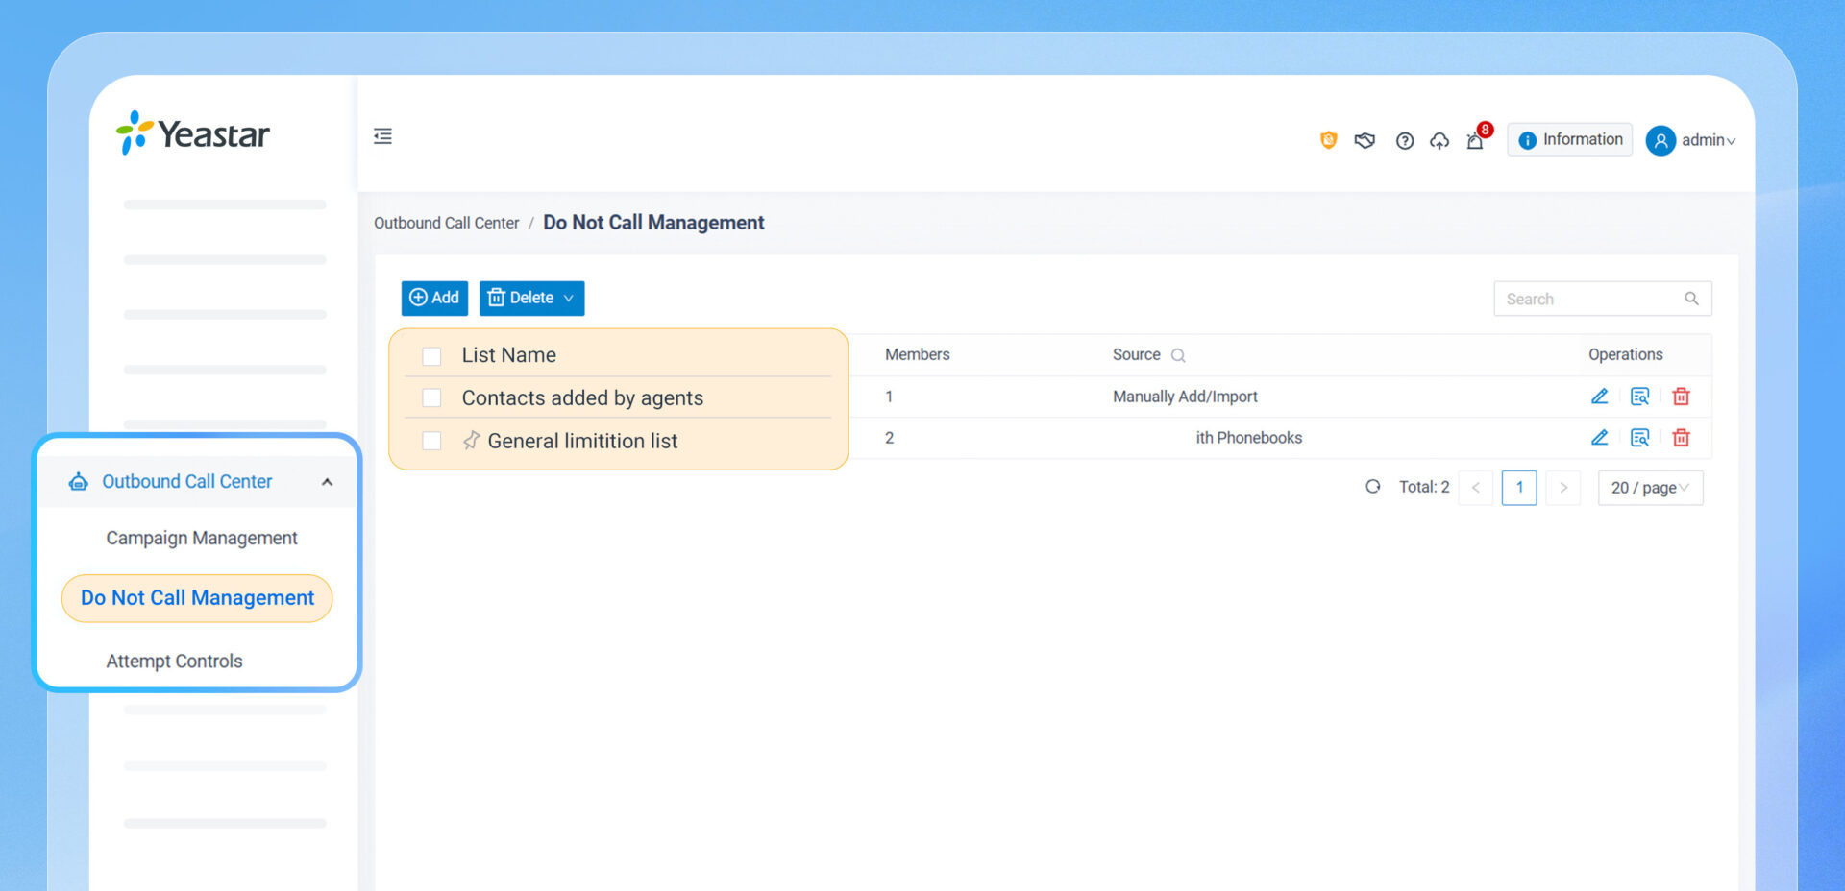The width and height of the screenshot is (1845, 891).
Task: Collapse the Outbound Call Center menu chevron
Action: click(327, 482)
